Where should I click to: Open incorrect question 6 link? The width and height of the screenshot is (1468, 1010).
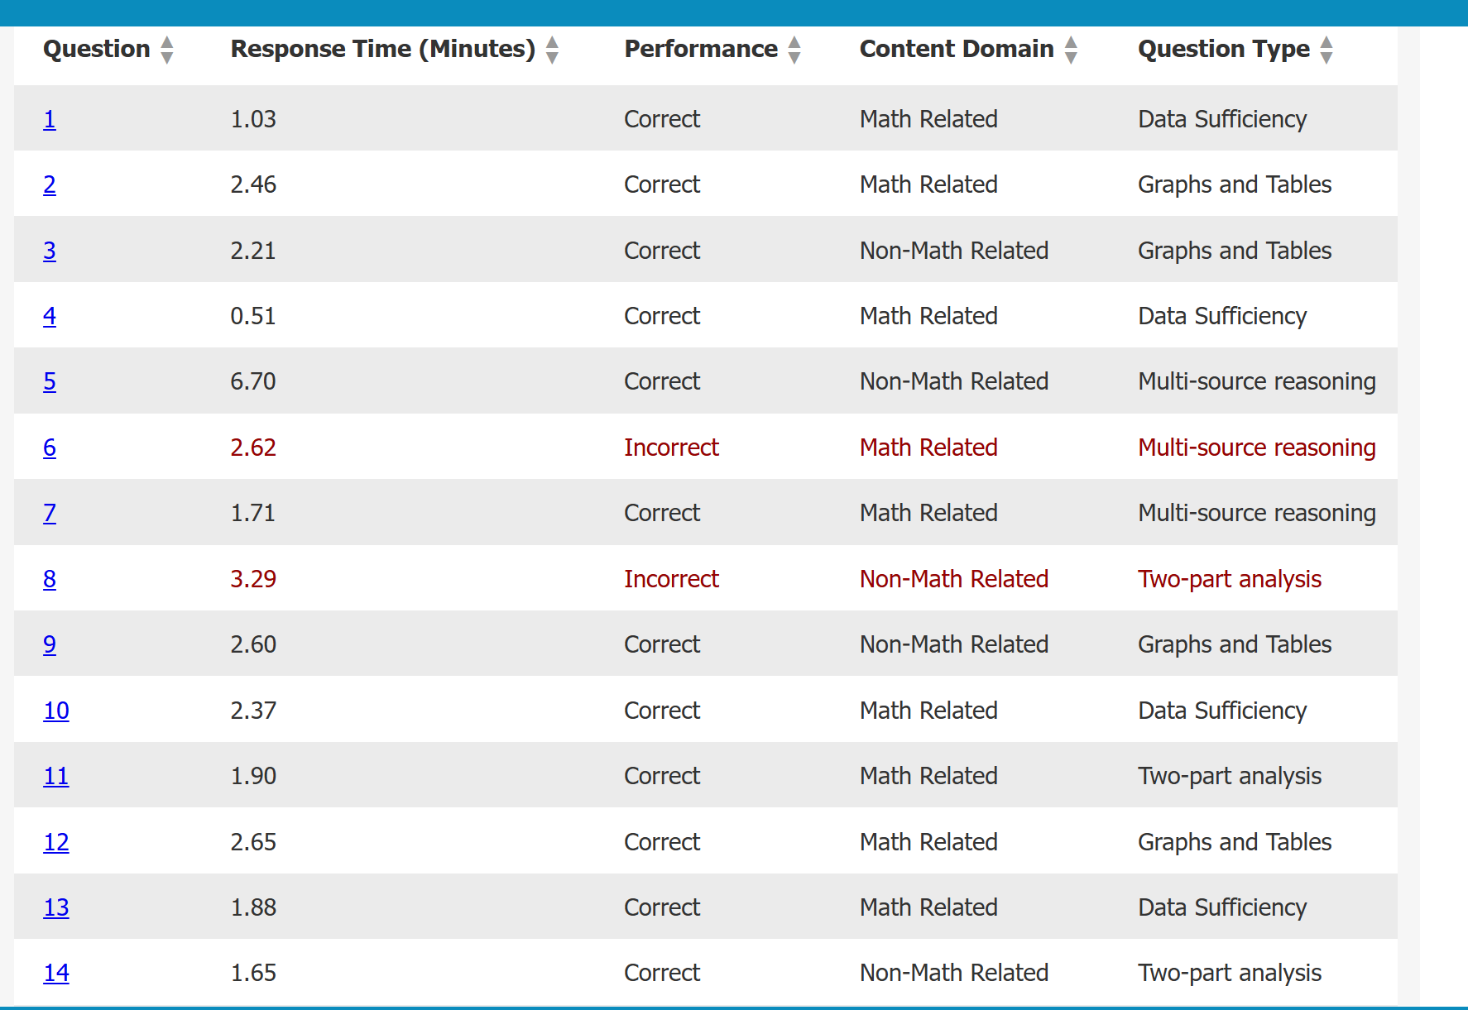tap(50, 448)
